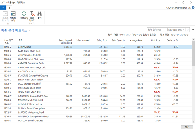Click Sales Quantity value 111.48
This screenshot has height=131, width=195.
click(x=122, y=116)
